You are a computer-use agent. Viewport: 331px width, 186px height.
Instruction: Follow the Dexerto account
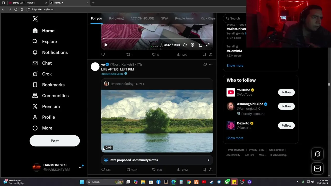point(286,126)
